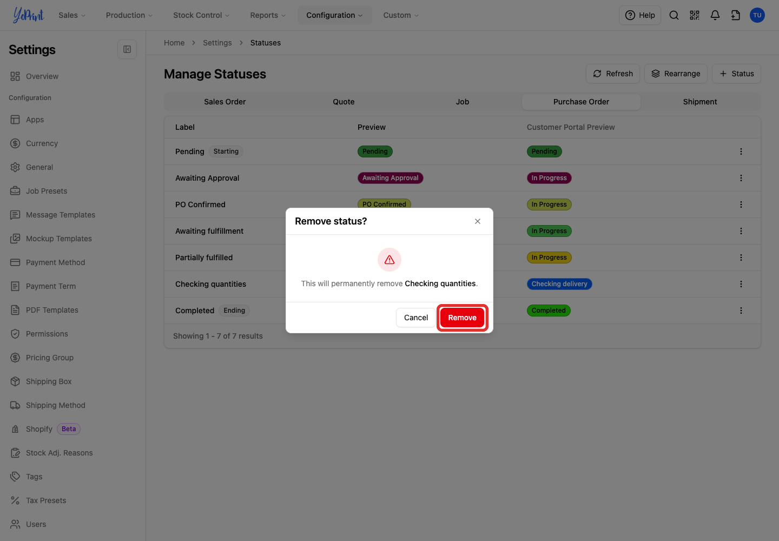Go to Settings breadcrumb
Screen dimensions: 779x541
[217, 43]
